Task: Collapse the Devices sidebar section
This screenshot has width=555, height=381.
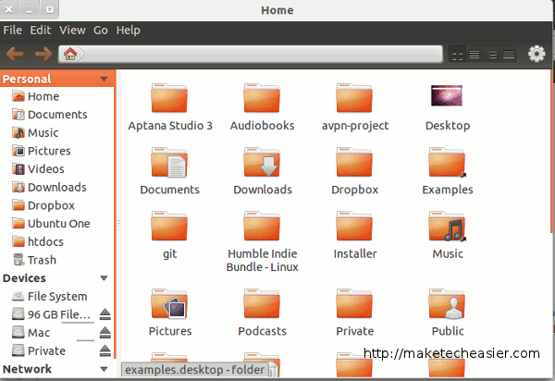Action: 104,278
